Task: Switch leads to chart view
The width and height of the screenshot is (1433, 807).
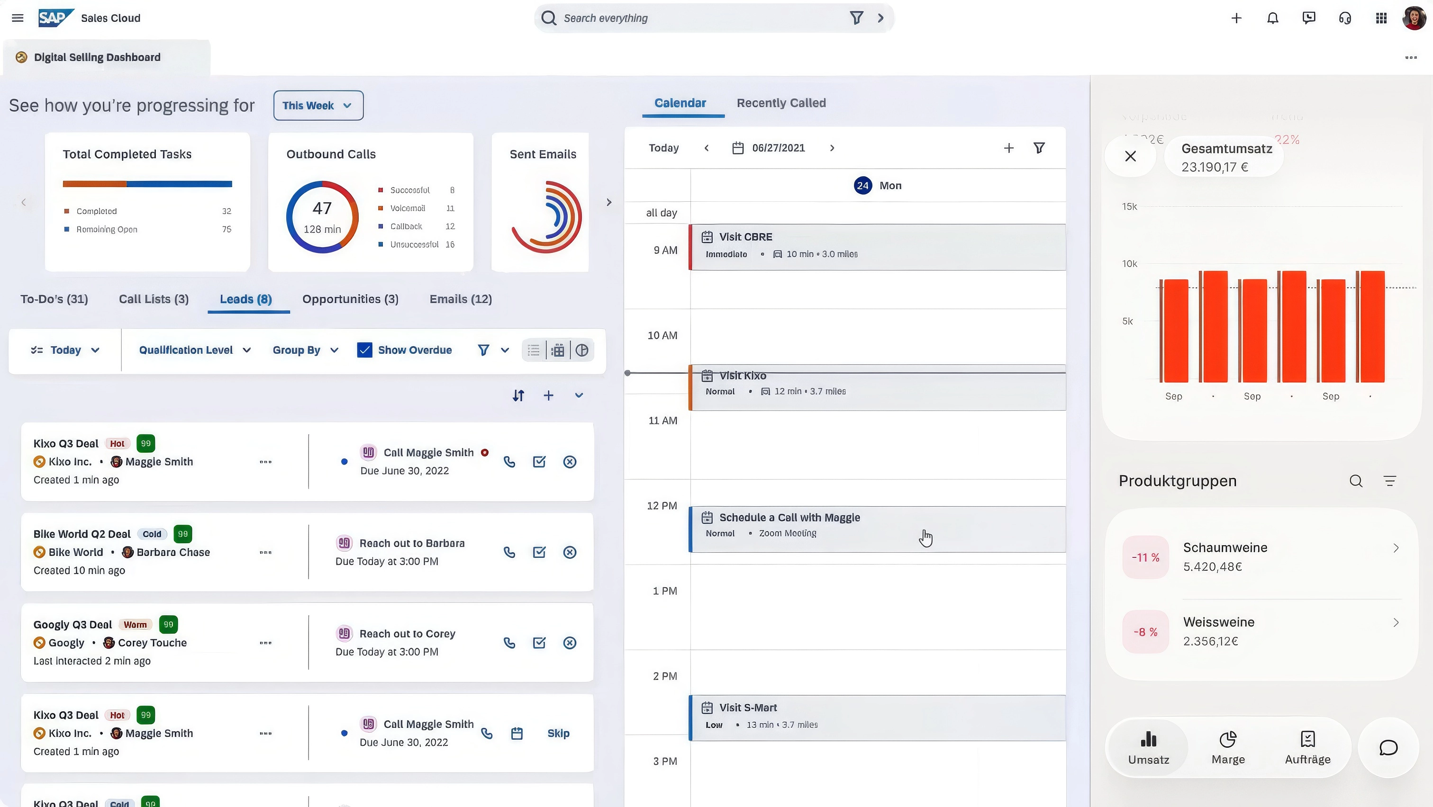Action: coord(582,350)
